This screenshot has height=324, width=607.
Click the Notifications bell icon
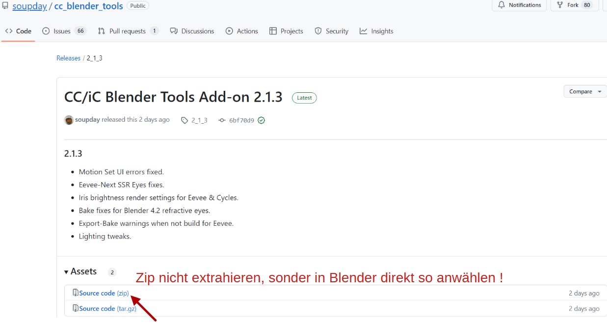tap(501, 5)
